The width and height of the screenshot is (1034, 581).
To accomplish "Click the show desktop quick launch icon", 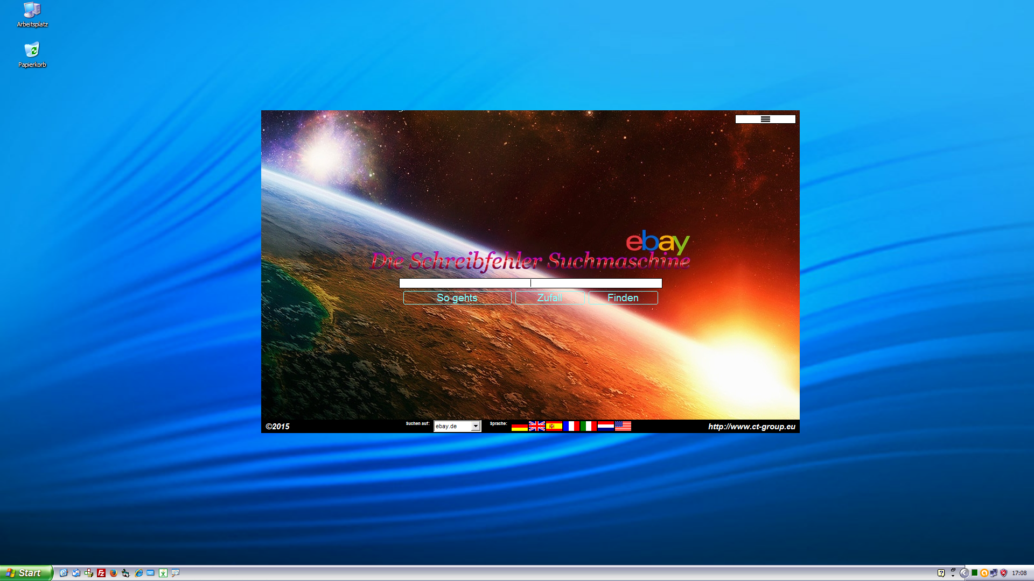I will tap(64, 573).
